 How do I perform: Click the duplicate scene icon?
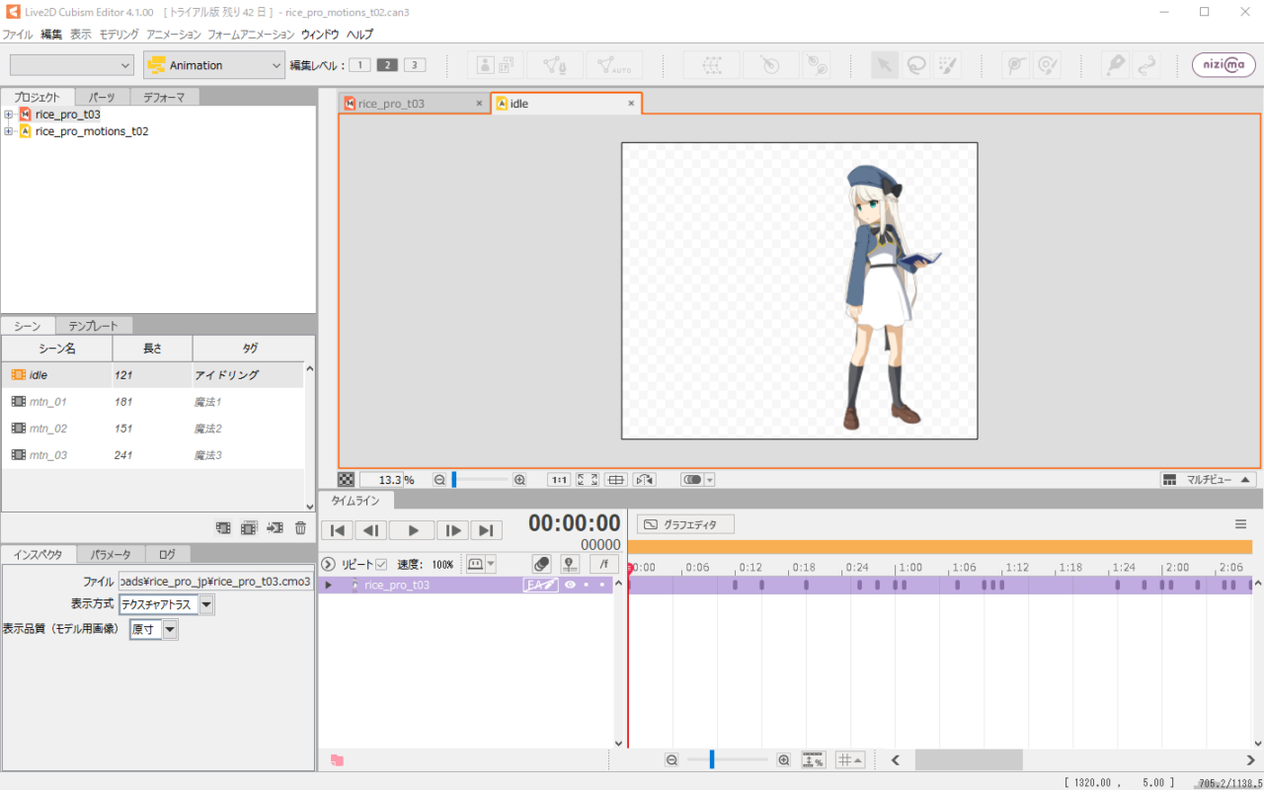tap(248, 527)
